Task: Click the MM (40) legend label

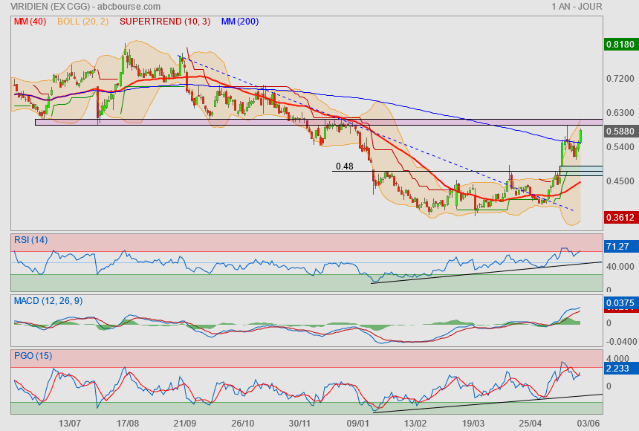Action: 28,22
